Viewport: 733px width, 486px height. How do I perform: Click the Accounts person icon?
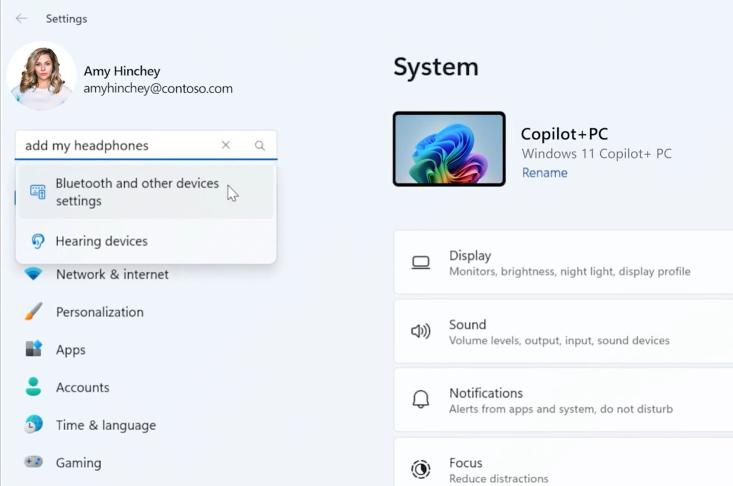[33, 387]
